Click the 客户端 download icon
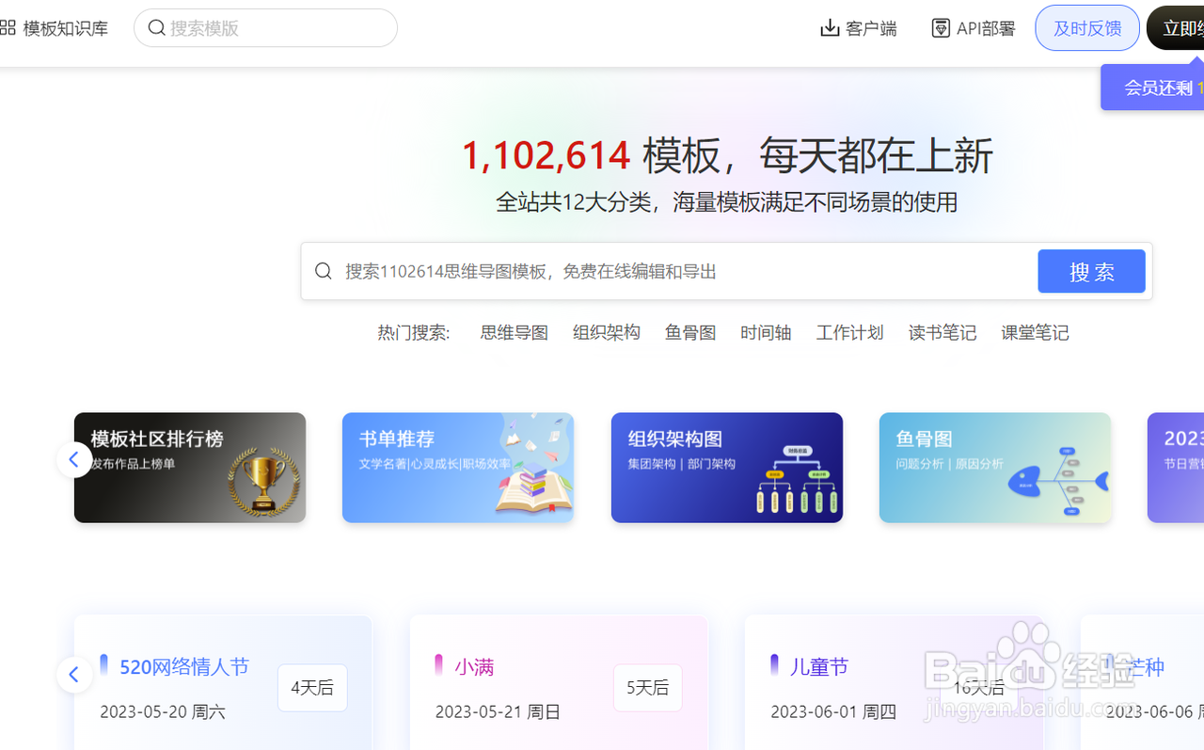This screenshot has width=1204, height=750. coord(830,28)
